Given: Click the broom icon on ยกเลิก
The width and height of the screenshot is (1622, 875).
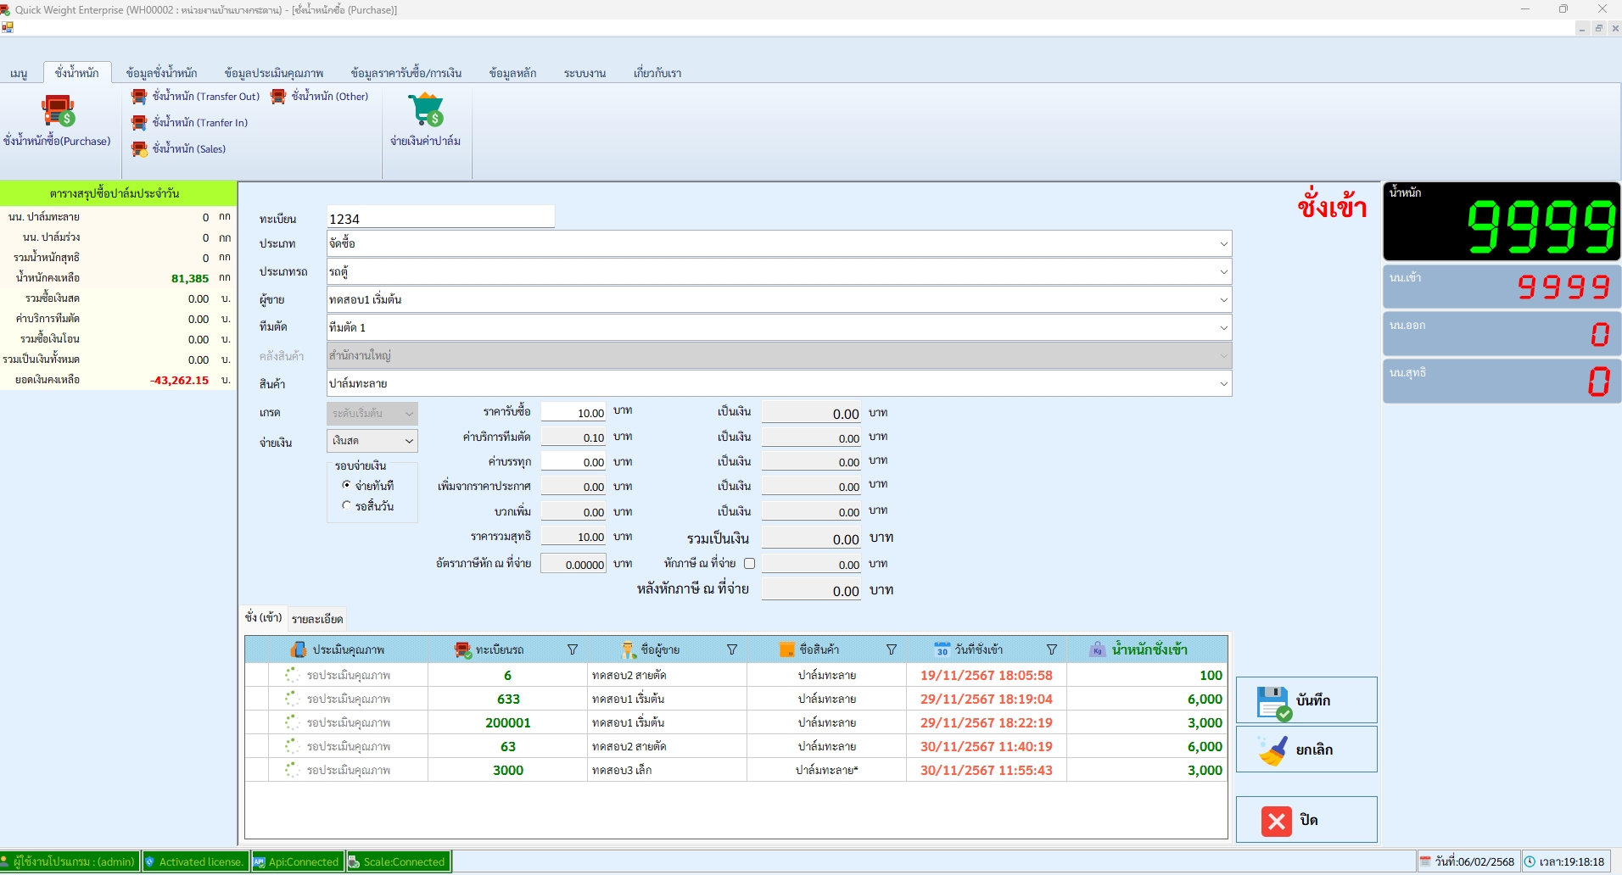Looking at the screenshot, I should point(1272,750).
